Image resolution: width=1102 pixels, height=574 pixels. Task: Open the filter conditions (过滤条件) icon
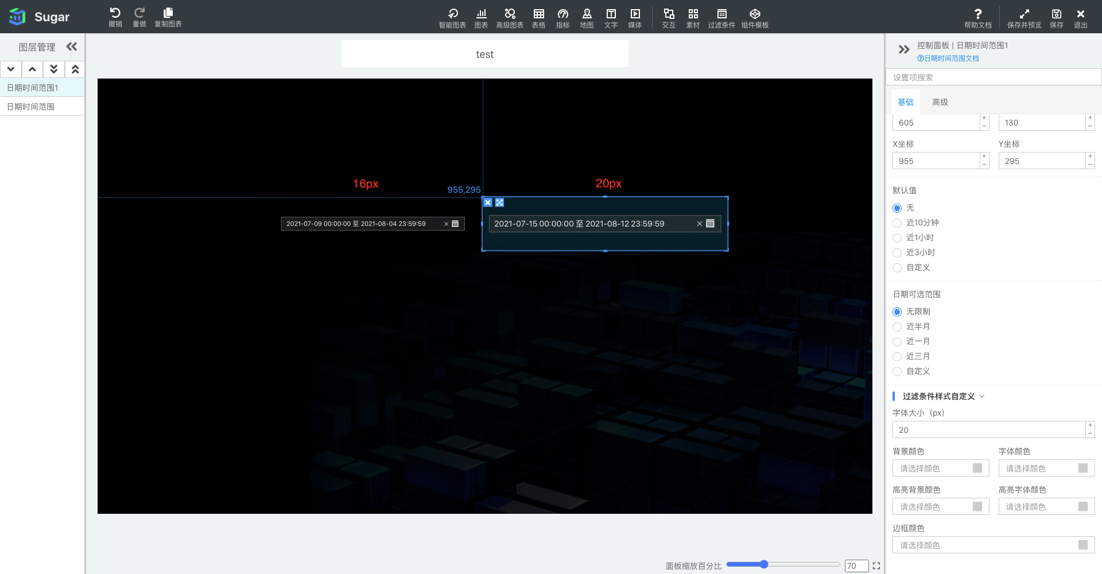tap(721, 14)
